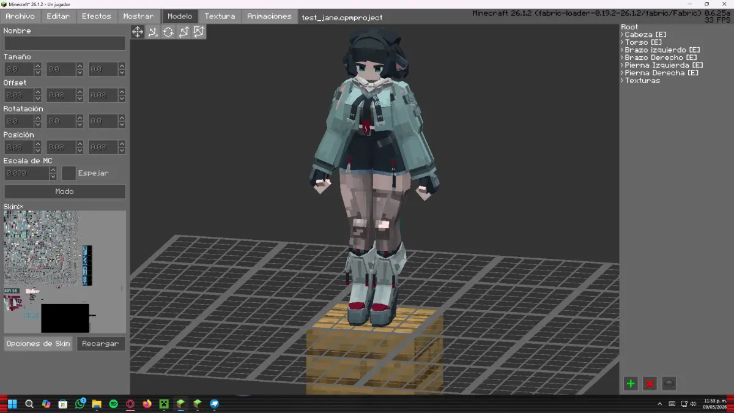Image resolution: width=734 pixels, height=413 pixels.
Task: Increase the first Rotatación value with up arrow
Action: (38, 118)
